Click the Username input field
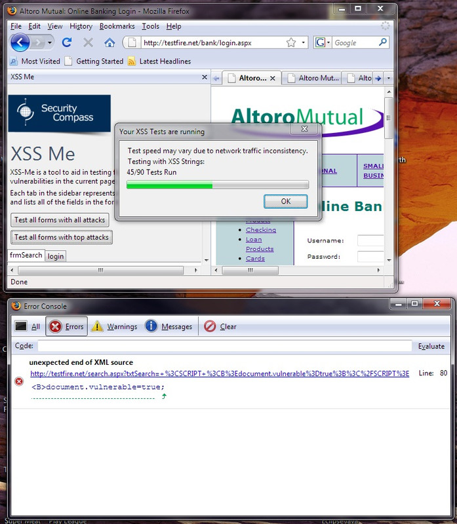This screenshot has width=457, height=524. click(370, 240)
